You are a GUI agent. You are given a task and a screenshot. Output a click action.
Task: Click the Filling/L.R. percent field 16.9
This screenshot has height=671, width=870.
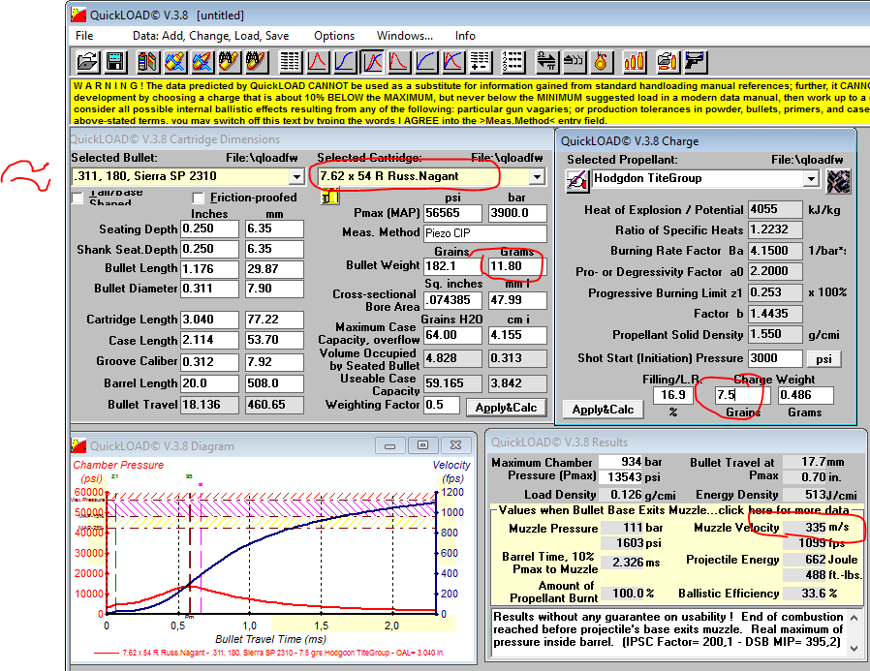point(673,395)
